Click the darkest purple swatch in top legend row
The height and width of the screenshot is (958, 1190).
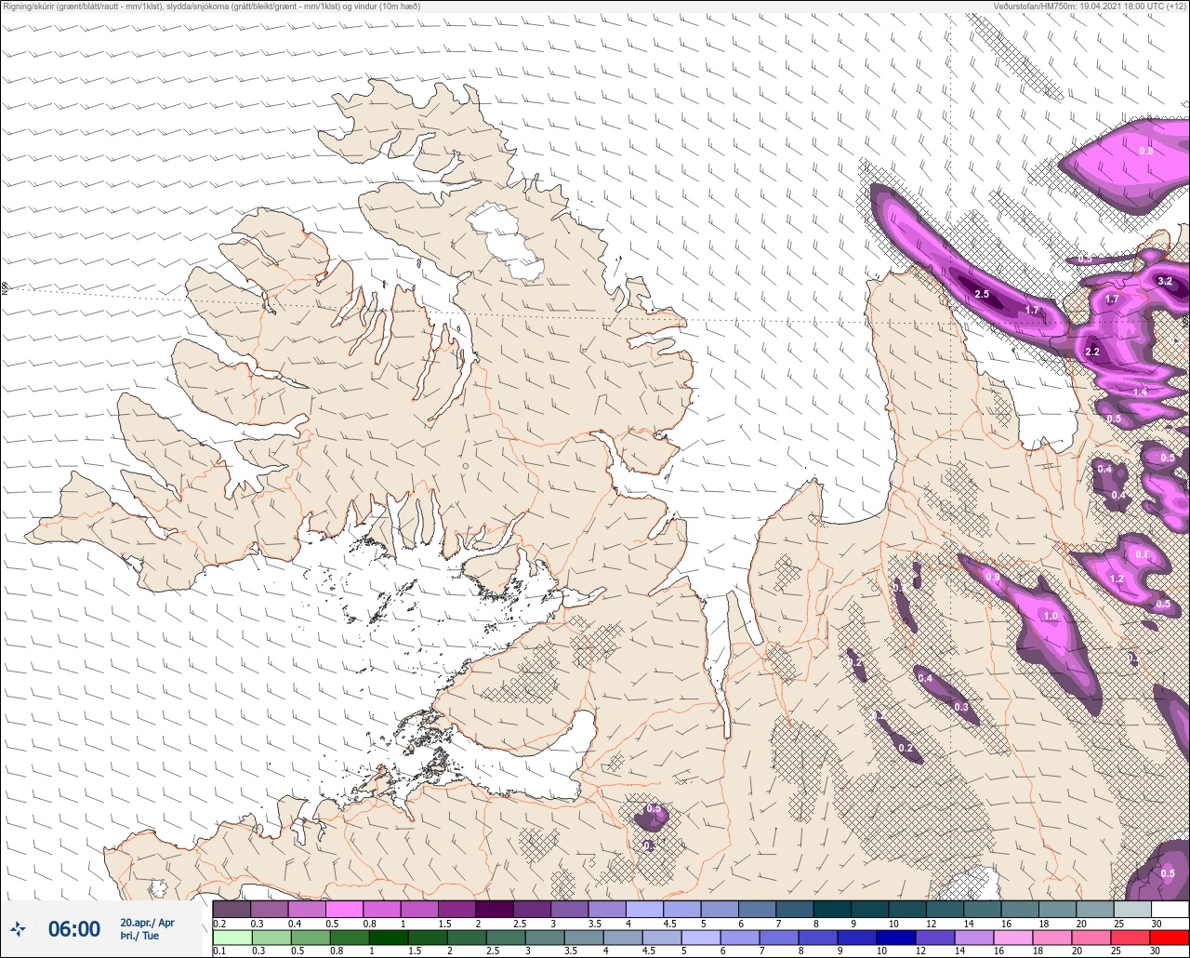(x=495, y=909)
